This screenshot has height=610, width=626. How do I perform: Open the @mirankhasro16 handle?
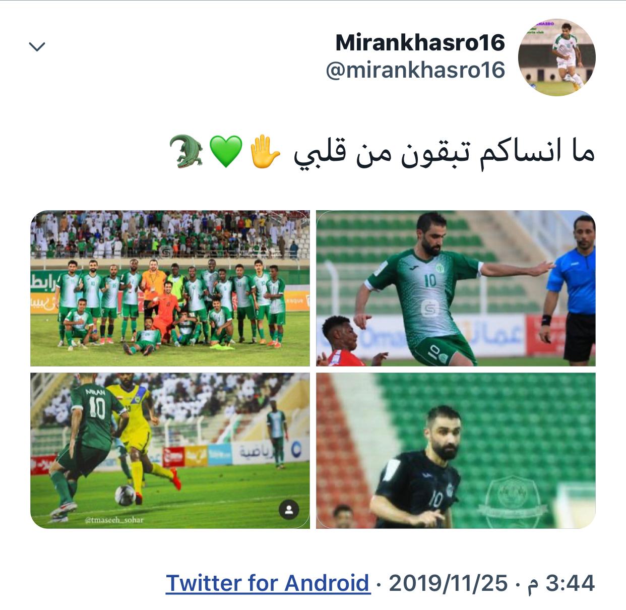pyautogui.click(x=415, y=70)
